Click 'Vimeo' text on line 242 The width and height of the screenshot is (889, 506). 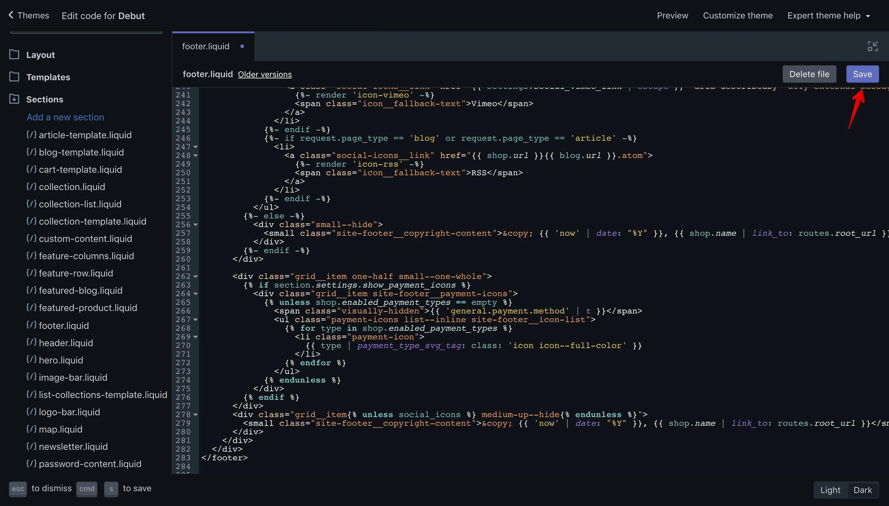484,104
